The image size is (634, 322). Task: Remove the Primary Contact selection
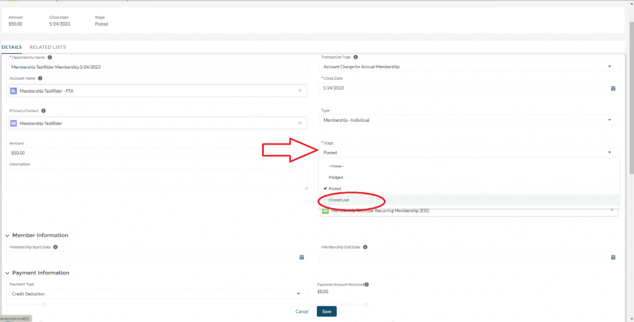[x=300, y=124]
